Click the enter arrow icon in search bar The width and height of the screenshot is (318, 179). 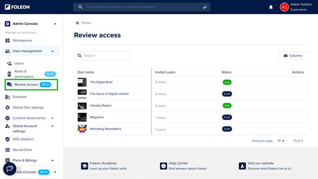(x=205, y=7)
